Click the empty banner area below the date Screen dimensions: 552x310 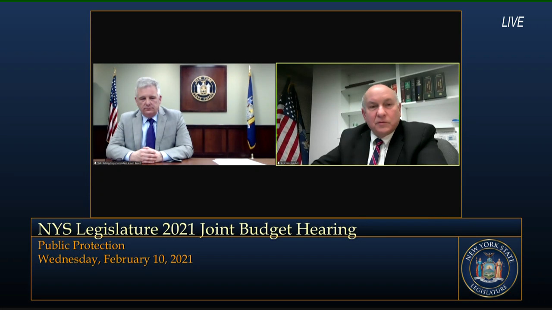[241, 282]
